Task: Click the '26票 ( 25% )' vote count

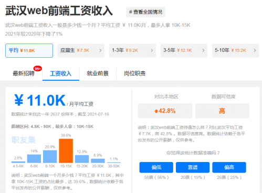Action: (x=229, y=177)
